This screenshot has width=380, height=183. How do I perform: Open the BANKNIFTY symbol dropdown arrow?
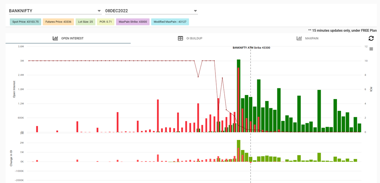point(99,11)
